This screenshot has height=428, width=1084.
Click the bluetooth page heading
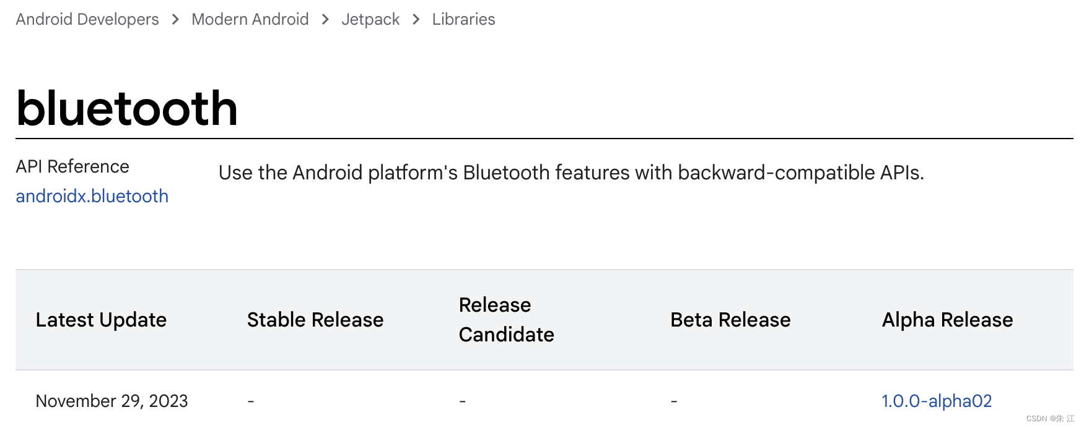click(126, 108)
